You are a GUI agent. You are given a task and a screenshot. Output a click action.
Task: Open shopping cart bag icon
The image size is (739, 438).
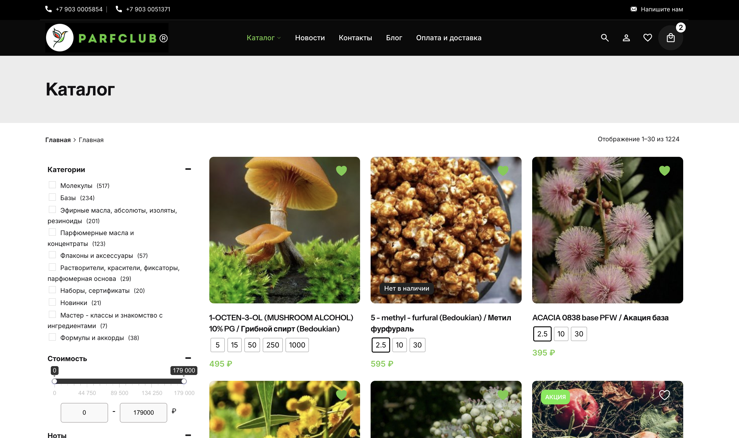[x=670, y=38]
